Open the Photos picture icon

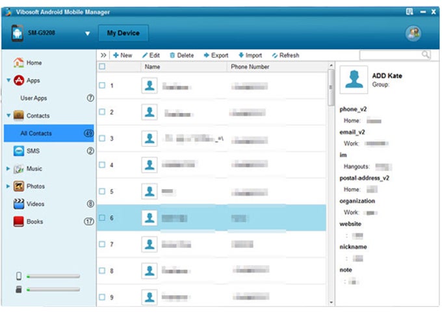pos(19,187)
